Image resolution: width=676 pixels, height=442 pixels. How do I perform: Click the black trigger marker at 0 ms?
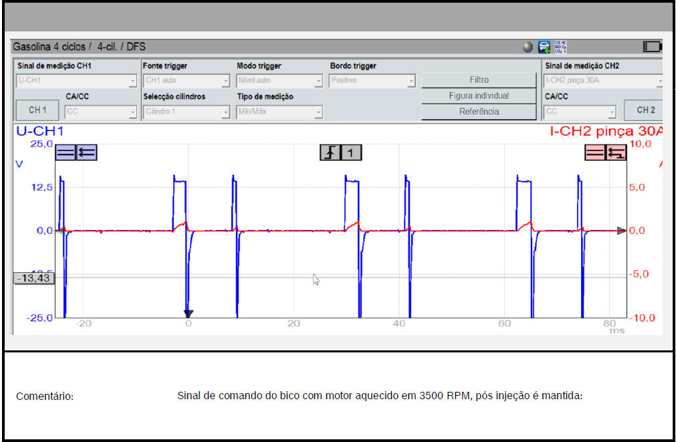189,314
